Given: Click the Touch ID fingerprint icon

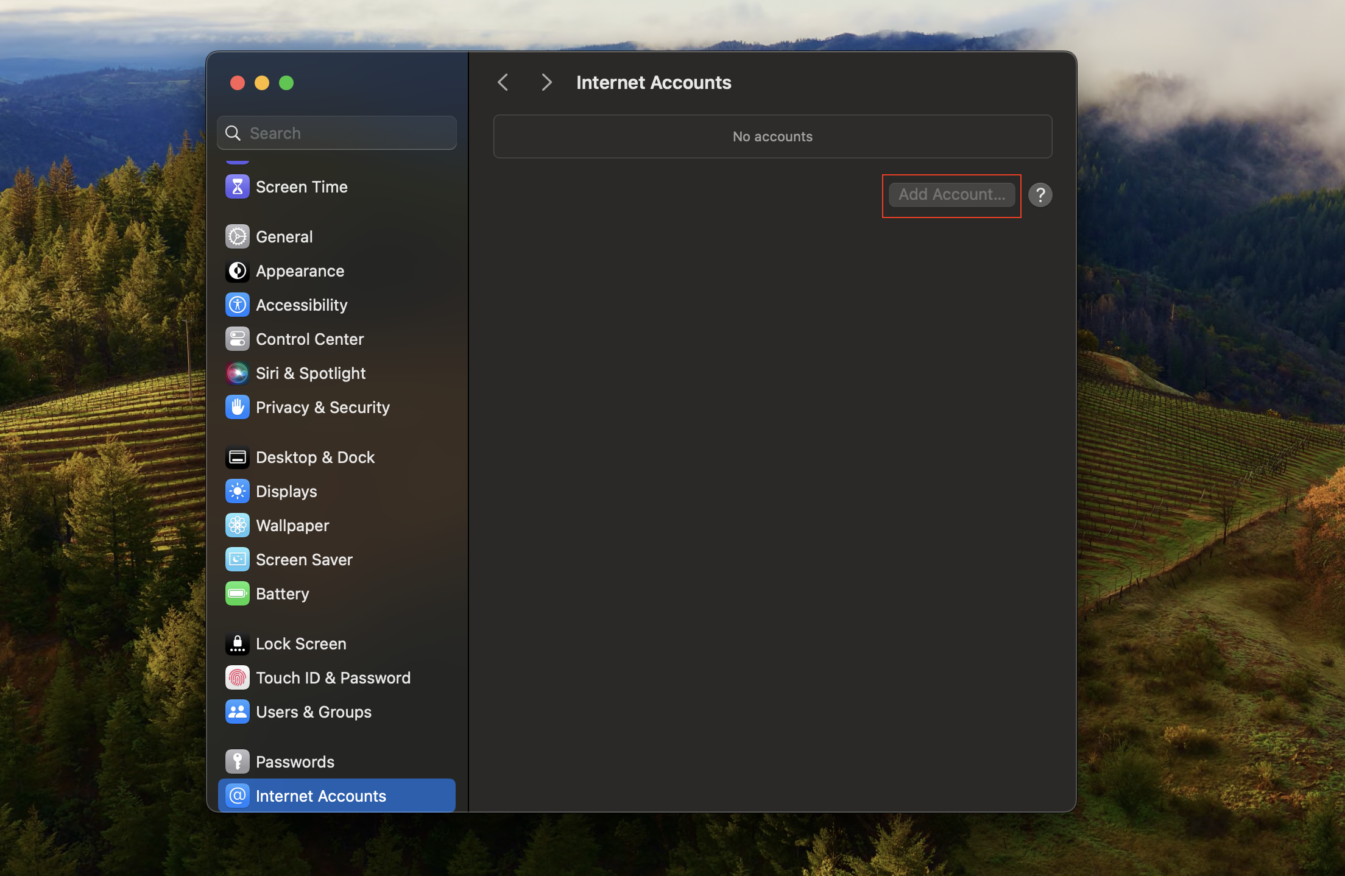Looking at the screenshot, I should [x=237, y=678].
